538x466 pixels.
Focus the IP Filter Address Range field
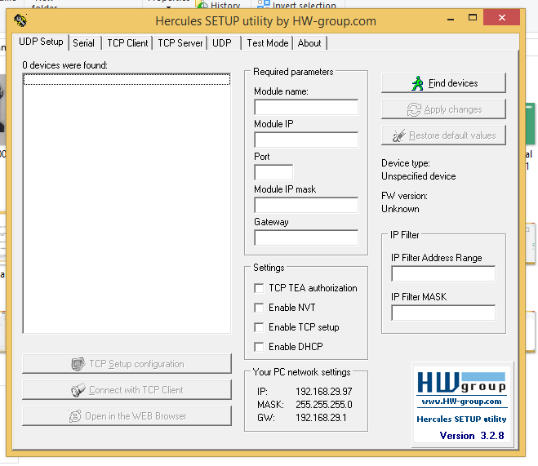click(x=443, y=273)
